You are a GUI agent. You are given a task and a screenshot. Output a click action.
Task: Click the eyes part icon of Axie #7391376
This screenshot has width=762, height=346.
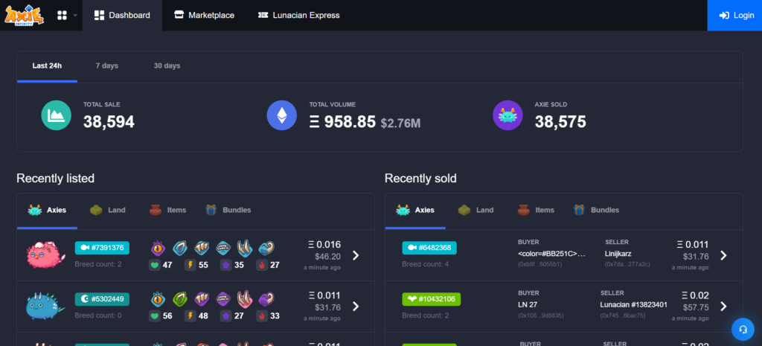click(158, 249)
